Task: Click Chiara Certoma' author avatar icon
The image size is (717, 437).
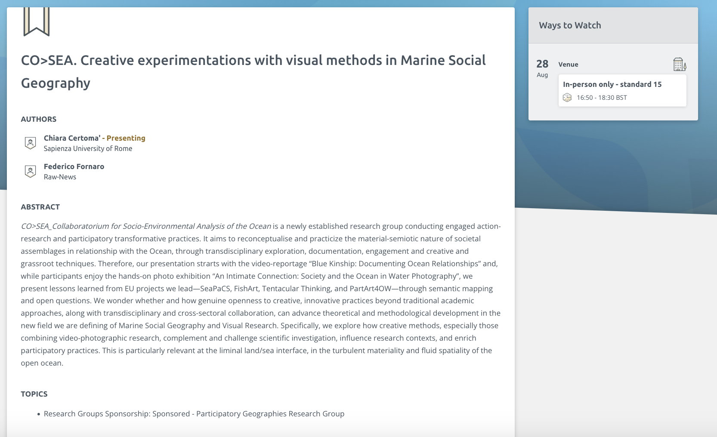Action: pos(30,143)
